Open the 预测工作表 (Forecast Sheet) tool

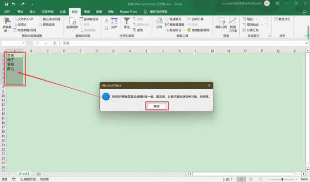(232, 24)
